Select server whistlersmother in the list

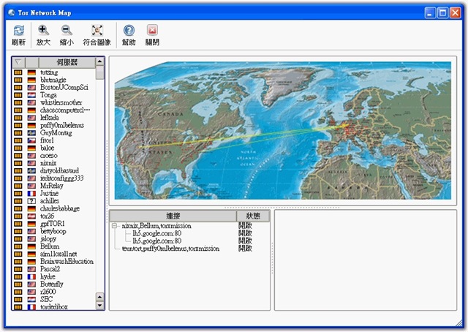point(61,102)
